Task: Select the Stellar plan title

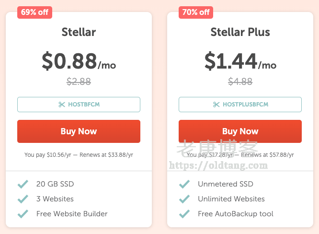Action: pyautogui.click(x=79, y=32)
